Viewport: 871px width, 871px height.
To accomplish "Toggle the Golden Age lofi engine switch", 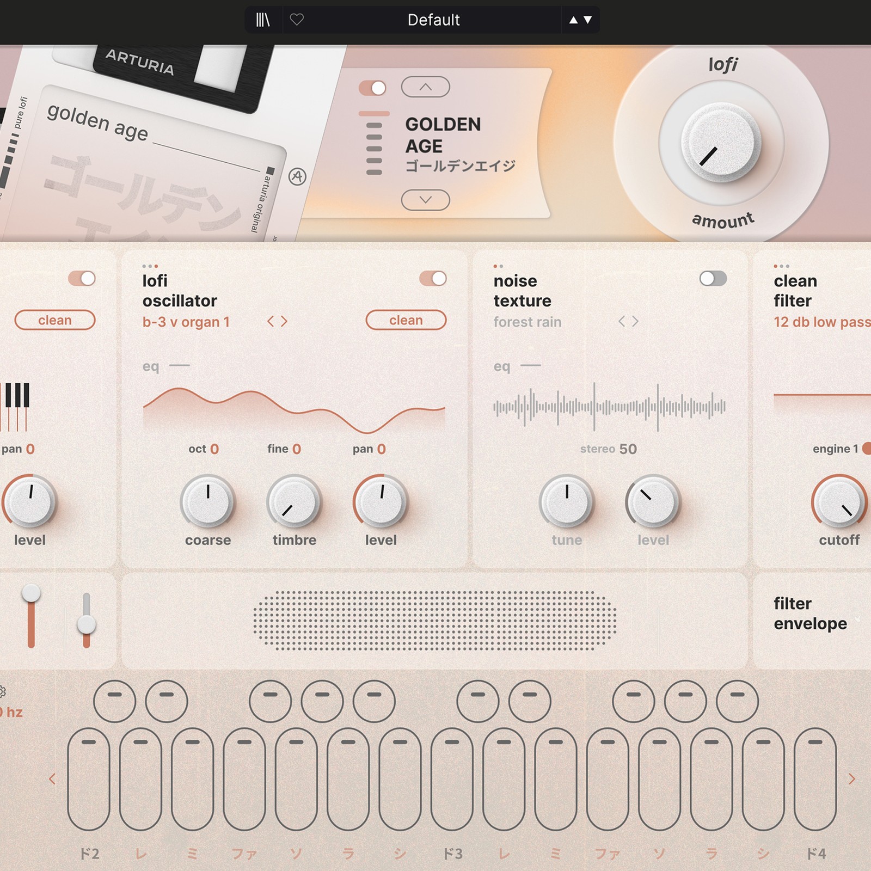I will [372, 88].
